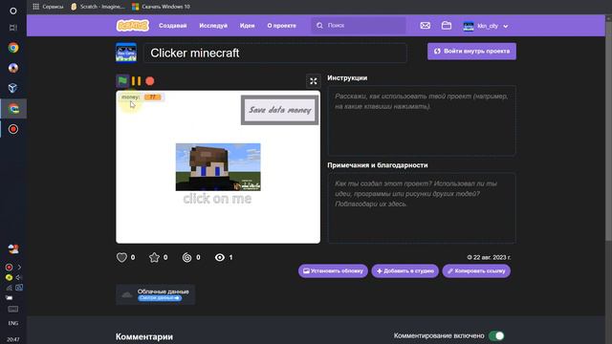This screenshot has height=344, width=612.
Task: Click the ENG language indicator
Action: (13, 323)
